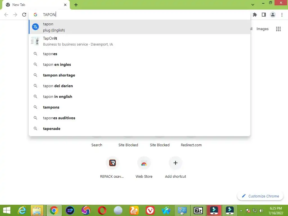Open a new tab with the plus button
288x216 pixels.
(76, 5)
